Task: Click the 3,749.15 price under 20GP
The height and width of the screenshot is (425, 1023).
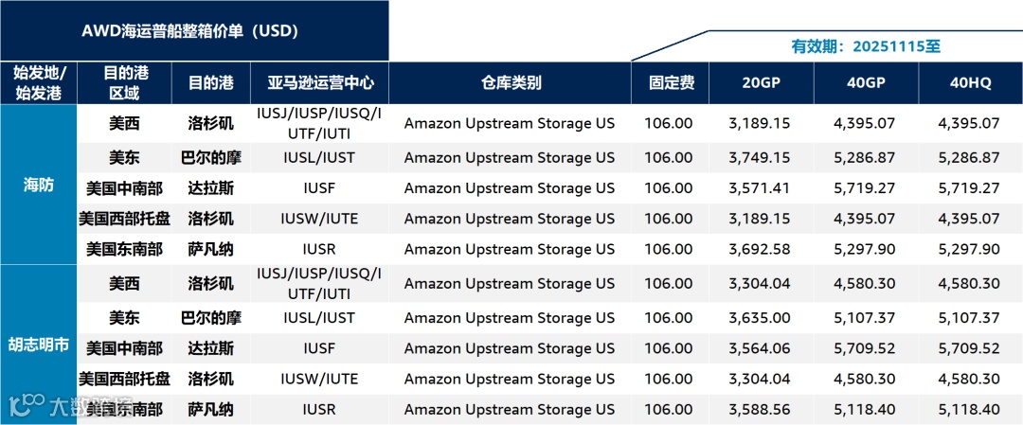Action: [x=760, y=158]
